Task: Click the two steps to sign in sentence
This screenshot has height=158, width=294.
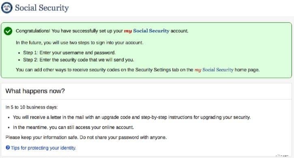Action: (79, 42)
